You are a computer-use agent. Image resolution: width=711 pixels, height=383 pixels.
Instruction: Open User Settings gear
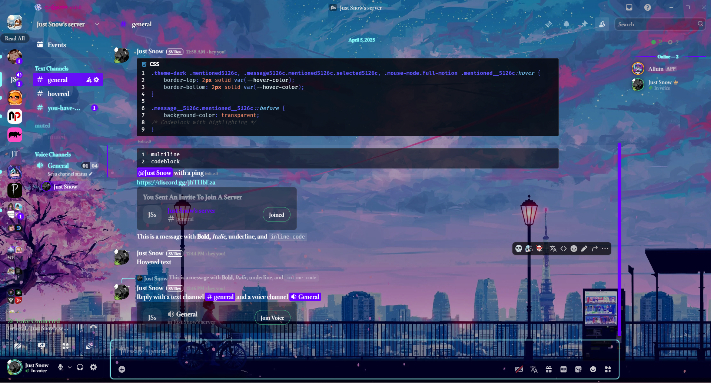[x=93, y=367]
